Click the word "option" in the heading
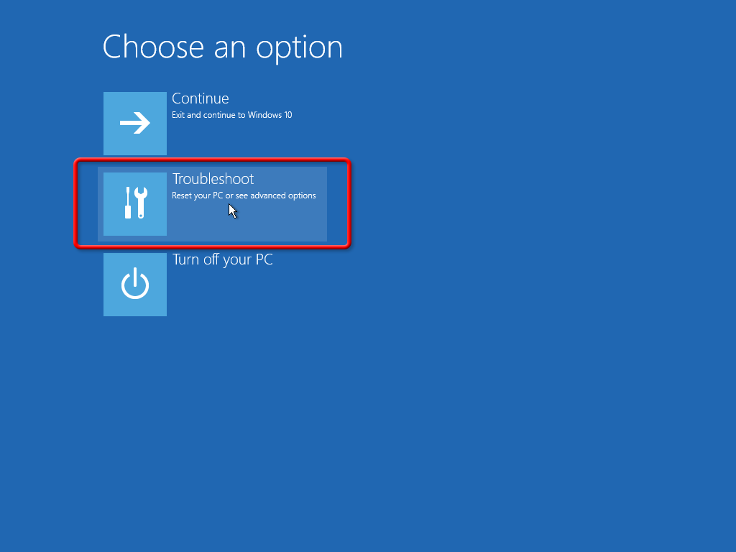Screen dimensions: 736x552 [x=300, y=49]
